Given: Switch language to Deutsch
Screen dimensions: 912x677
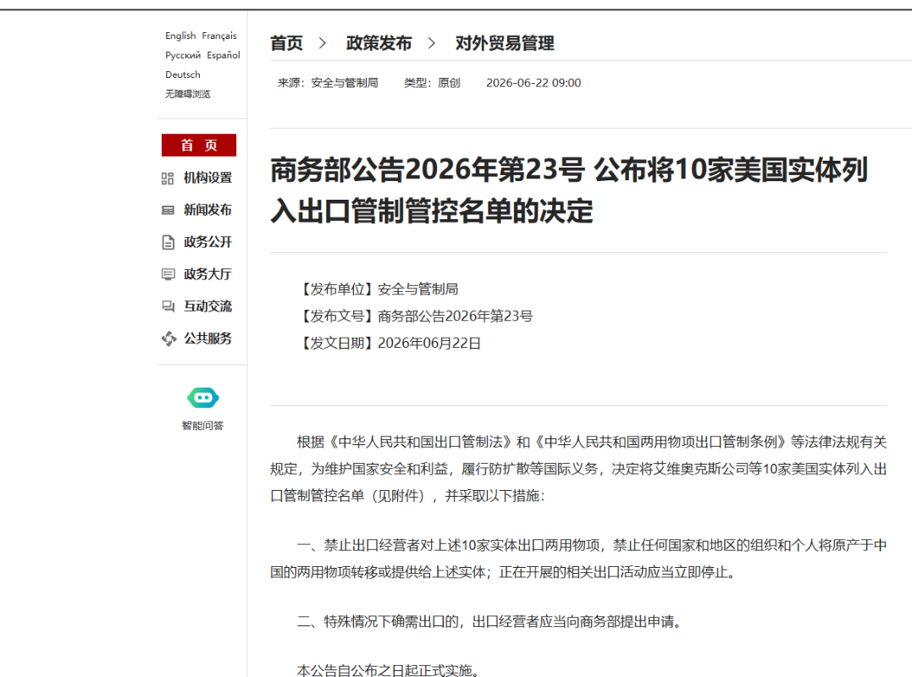Looking at the screenshot, I should 183,74.
